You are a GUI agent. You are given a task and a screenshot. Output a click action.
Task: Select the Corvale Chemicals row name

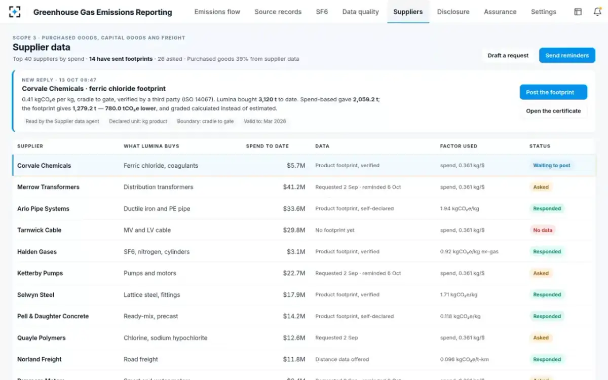pyautogui.click(x=44, y=166)
